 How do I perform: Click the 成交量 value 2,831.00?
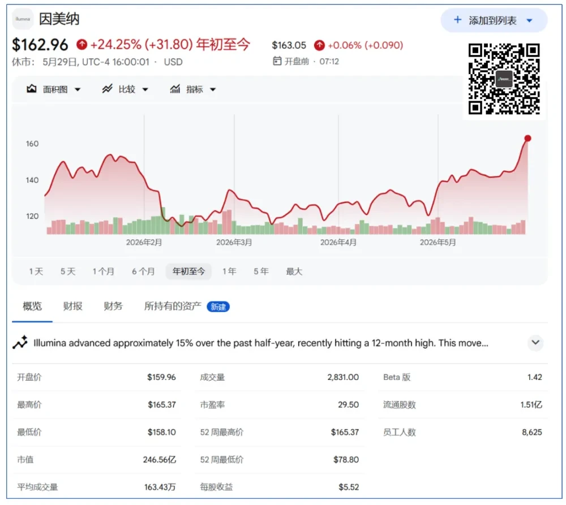click(x=343, y=377)
